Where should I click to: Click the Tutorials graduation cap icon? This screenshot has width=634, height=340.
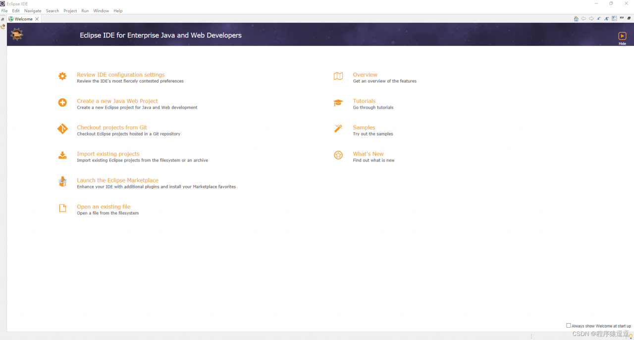click(x=338, y=103)
